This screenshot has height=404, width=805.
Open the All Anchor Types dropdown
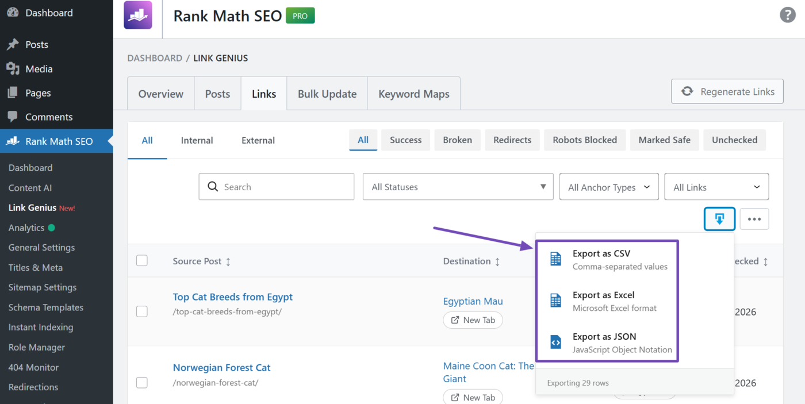[x=609, y=187]
